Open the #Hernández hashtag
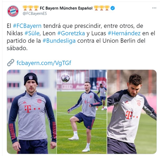This screenshot has height=156, width=160. coord(124,33)
